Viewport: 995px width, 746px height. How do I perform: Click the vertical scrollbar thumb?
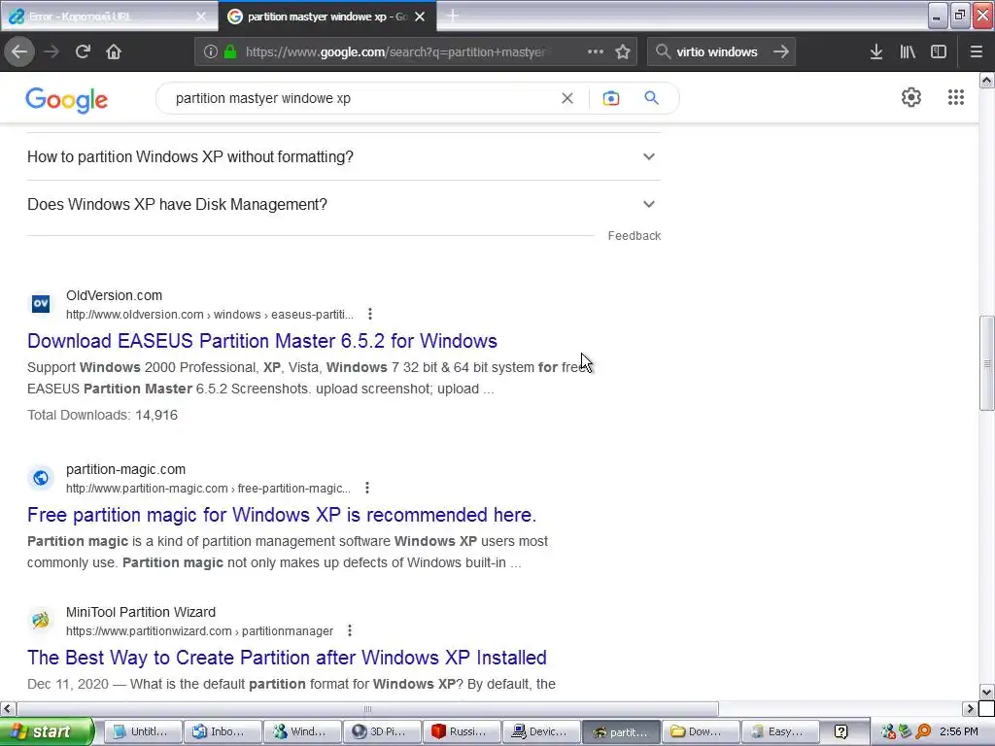(x=986, y=363)
